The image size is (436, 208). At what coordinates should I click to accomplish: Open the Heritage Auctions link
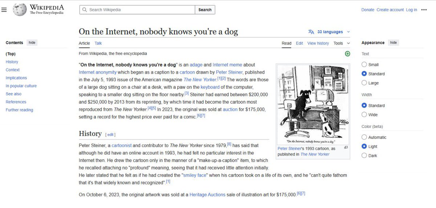(207, 195)
